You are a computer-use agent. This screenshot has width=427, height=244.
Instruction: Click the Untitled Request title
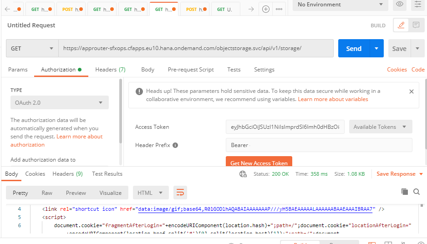click(x=31, y=25)
